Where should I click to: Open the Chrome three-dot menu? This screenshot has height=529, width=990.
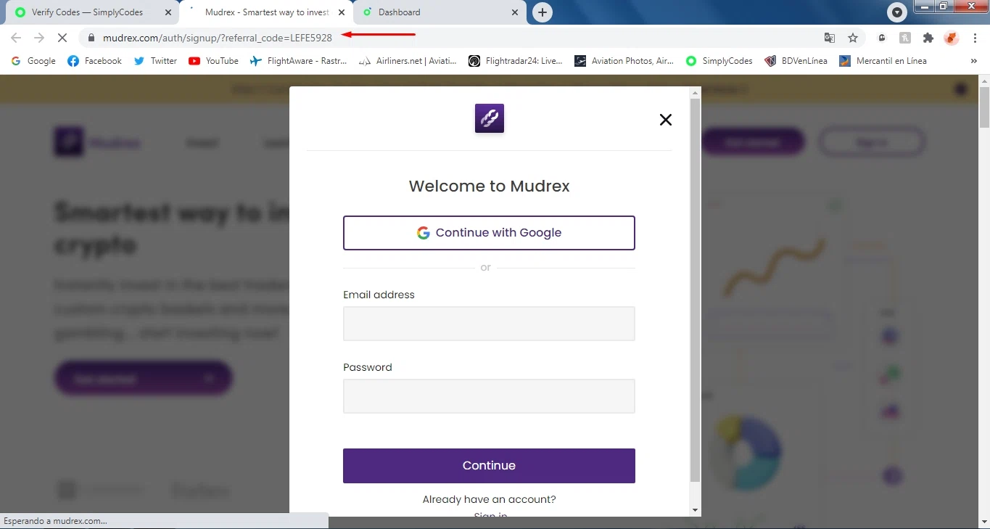click(x=975, y=38)
